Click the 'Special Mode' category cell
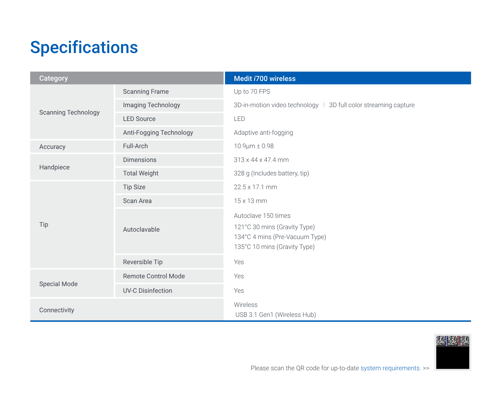501x401 pixels. coord(72,284)
